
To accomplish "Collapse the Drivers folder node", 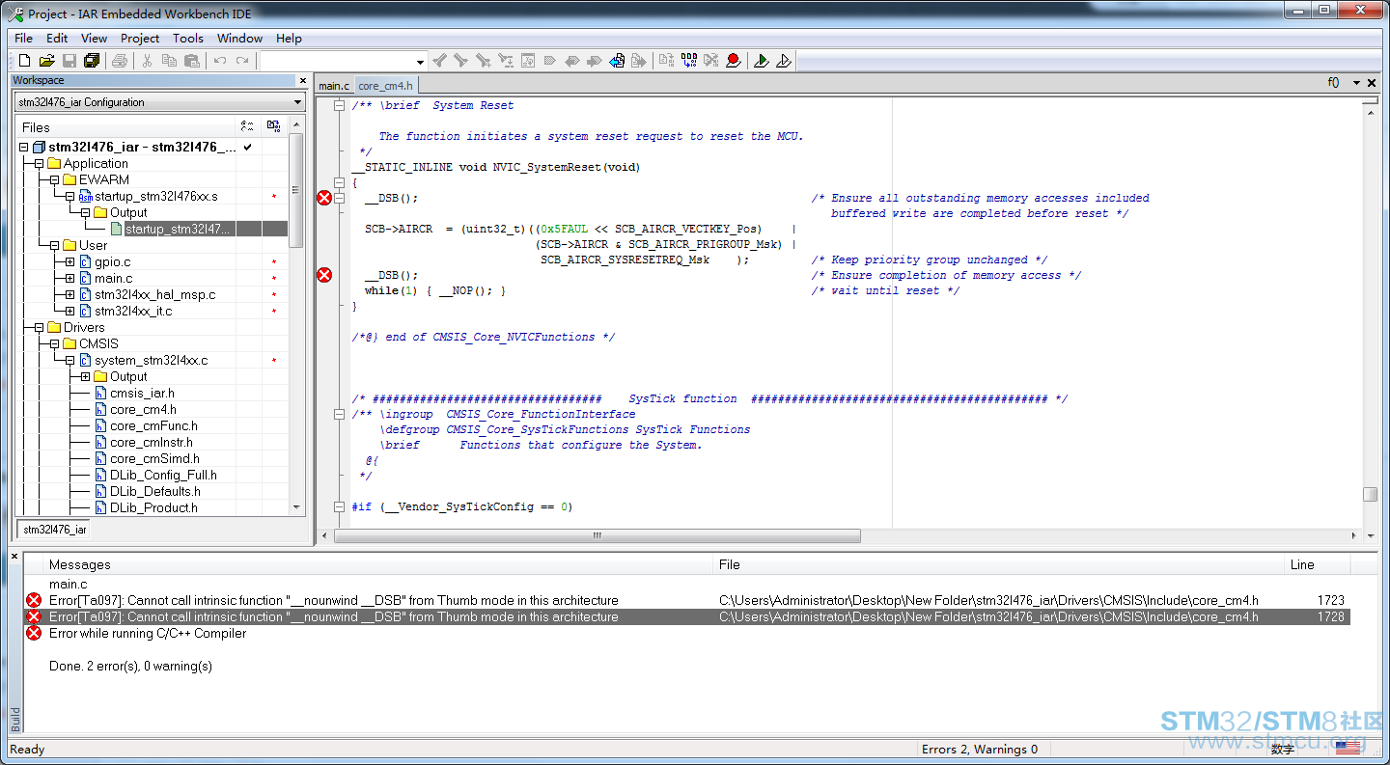I will [x=39, y=327].
